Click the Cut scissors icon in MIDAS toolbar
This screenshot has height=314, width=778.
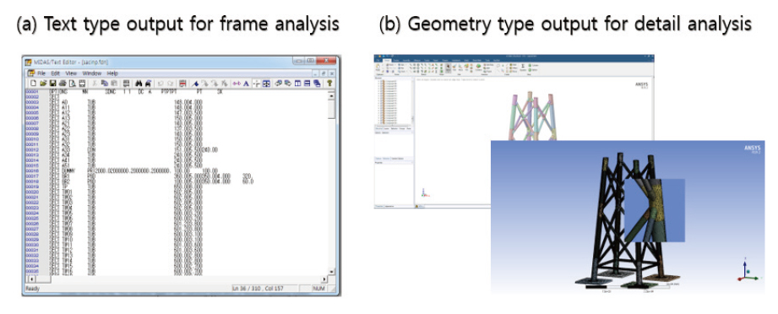[x=95, y=84]
